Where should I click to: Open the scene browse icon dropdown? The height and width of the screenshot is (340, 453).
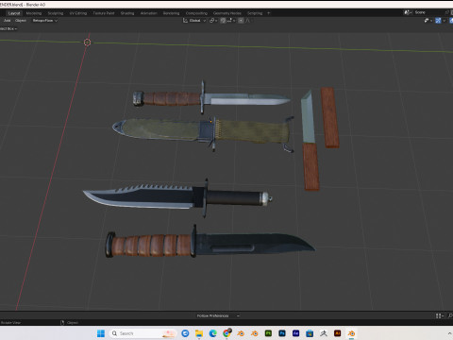click(x=408, y=12)
